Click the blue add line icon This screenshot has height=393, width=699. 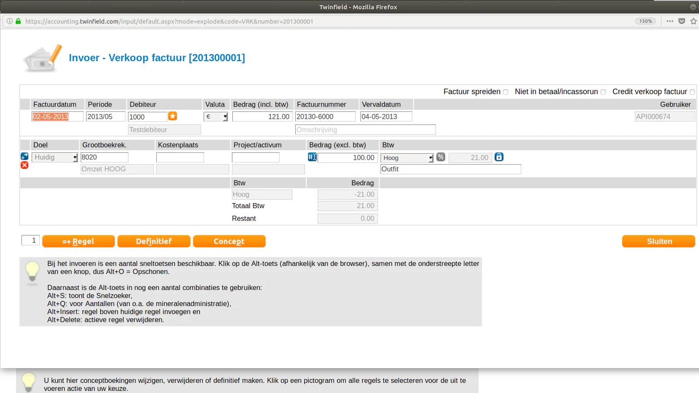(x=24, y=156)
